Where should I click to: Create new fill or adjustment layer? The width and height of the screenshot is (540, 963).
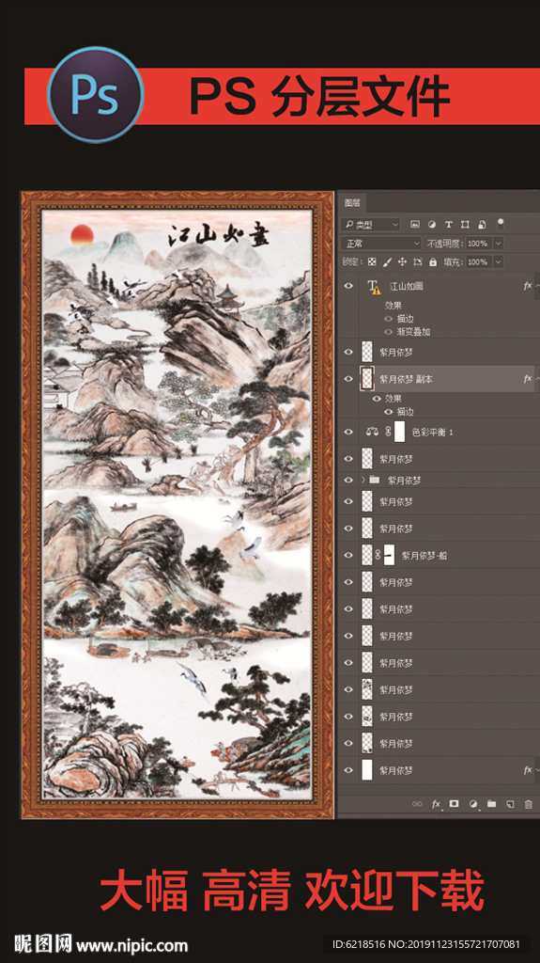click(473, 803)
